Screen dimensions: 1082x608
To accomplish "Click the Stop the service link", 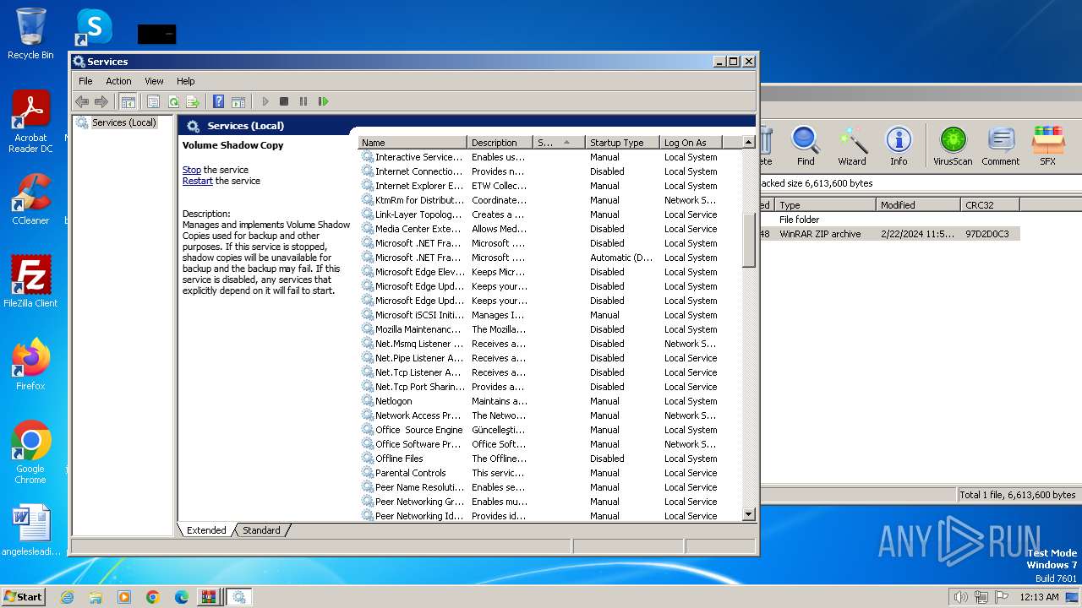I will tap(192, 170).
